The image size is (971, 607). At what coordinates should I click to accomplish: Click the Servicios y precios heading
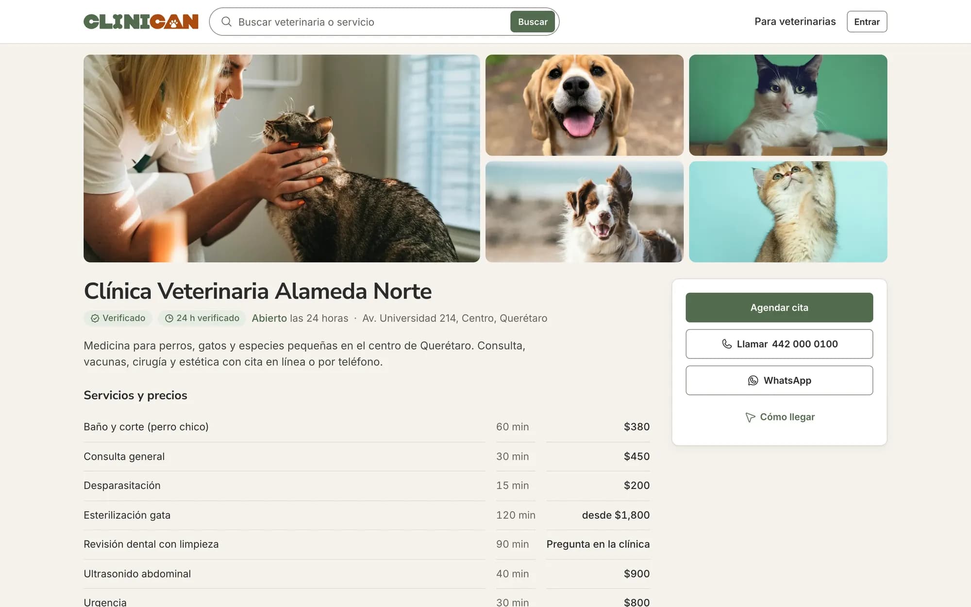click(x=135, y=395)
